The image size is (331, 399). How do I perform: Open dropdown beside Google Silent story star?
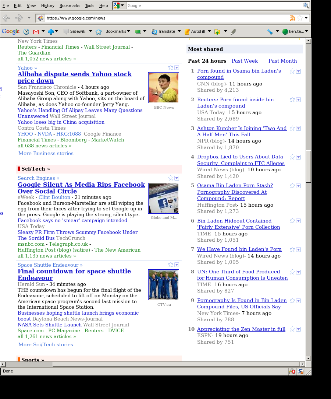(177, 178)
